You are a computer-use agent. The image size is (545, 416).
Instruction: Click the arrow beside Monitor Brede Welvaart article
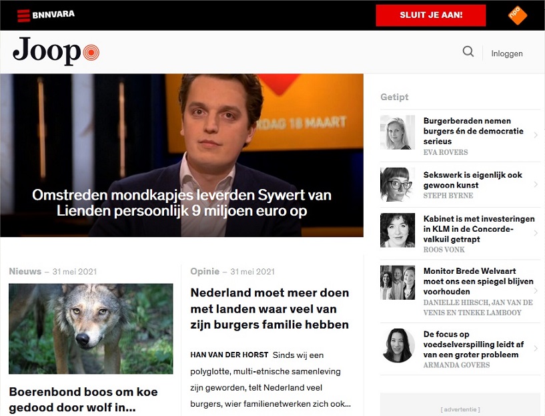[536, 290]
